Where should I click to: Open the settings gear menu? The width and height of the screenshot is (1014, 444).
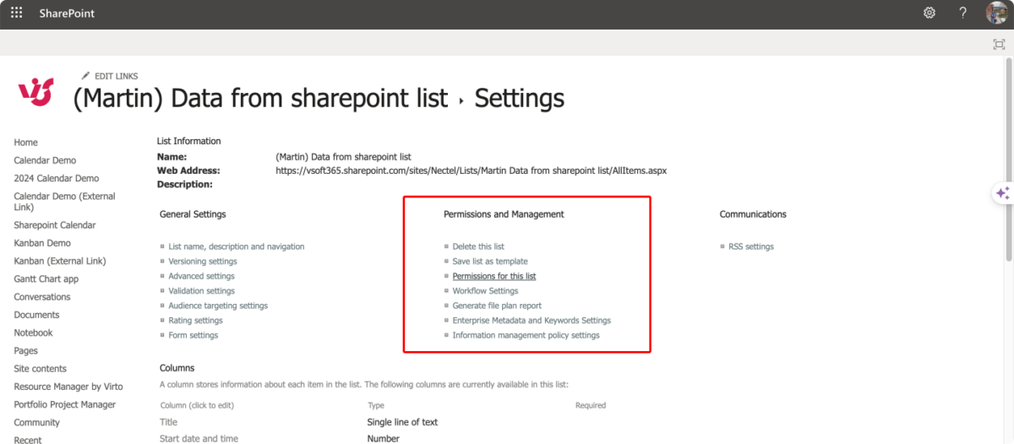pyautogui.click(x=929, y=14)
